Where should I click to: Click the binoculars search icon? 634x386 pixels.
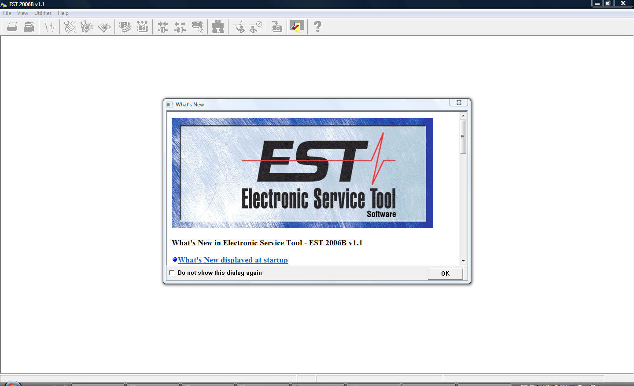(x=218, y=27)
